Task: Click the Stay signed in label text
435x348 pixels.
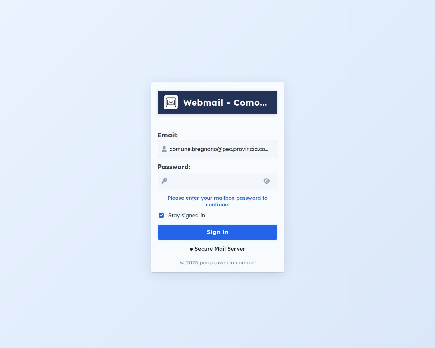Action: coord(187,215)
